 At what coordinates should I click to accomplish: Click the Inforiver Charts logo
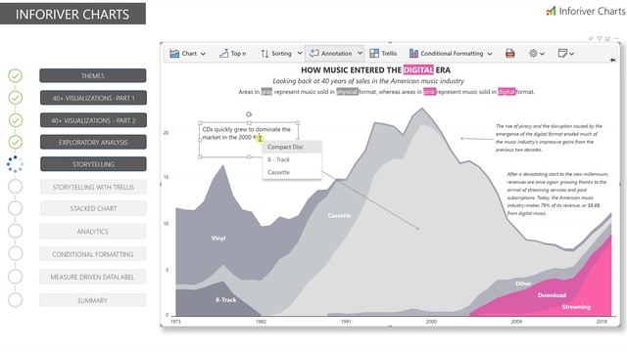point(586,11)
